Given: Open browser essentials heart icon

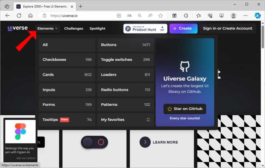Looking at the screenshot, I should 210,16.
